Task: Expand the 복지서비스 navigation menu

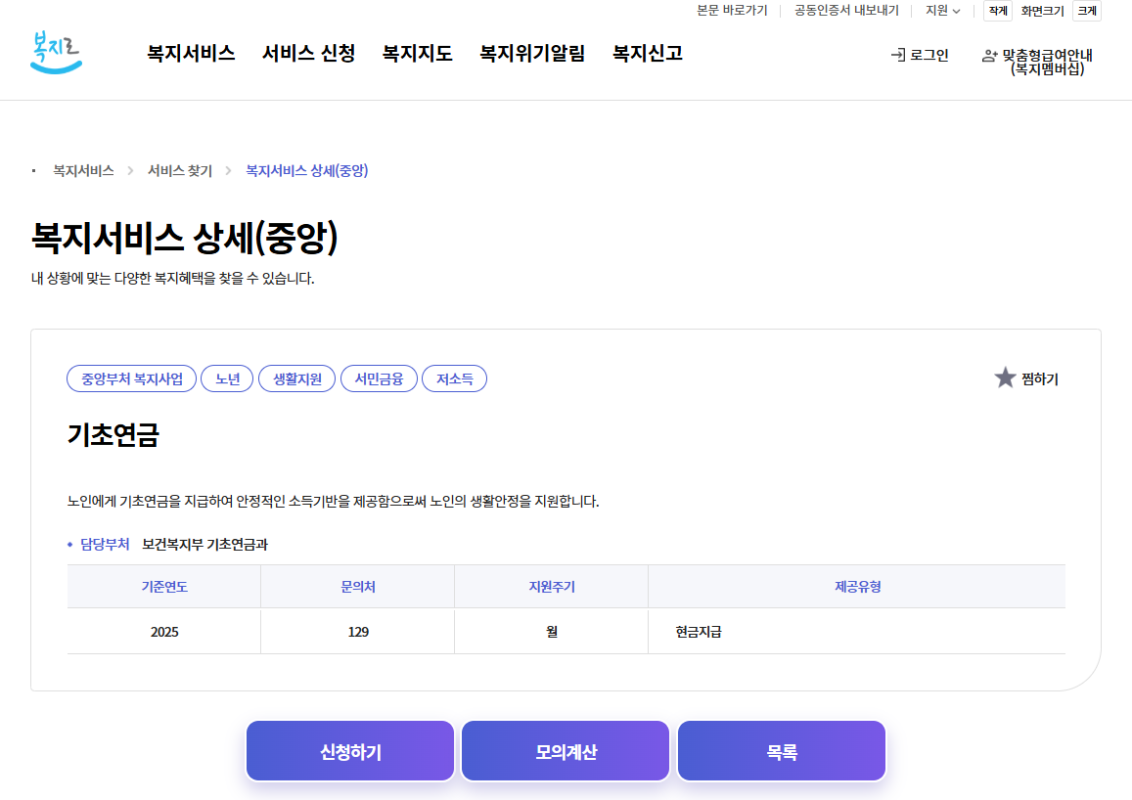Action: click(x=191, y=54)
